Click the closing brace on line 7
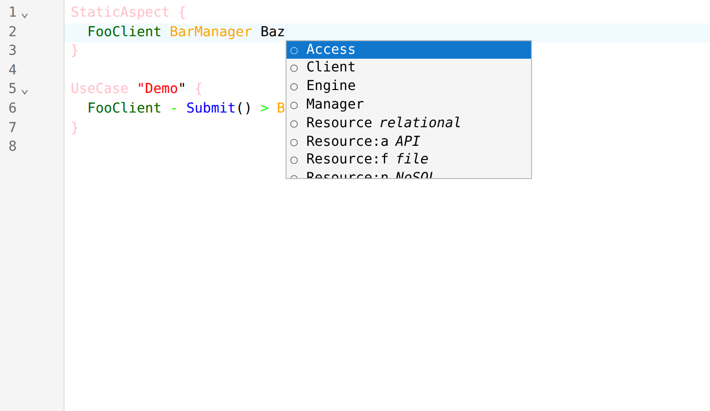Image resolution: width=710 pixels, height=411 pixels. (75, 128)
